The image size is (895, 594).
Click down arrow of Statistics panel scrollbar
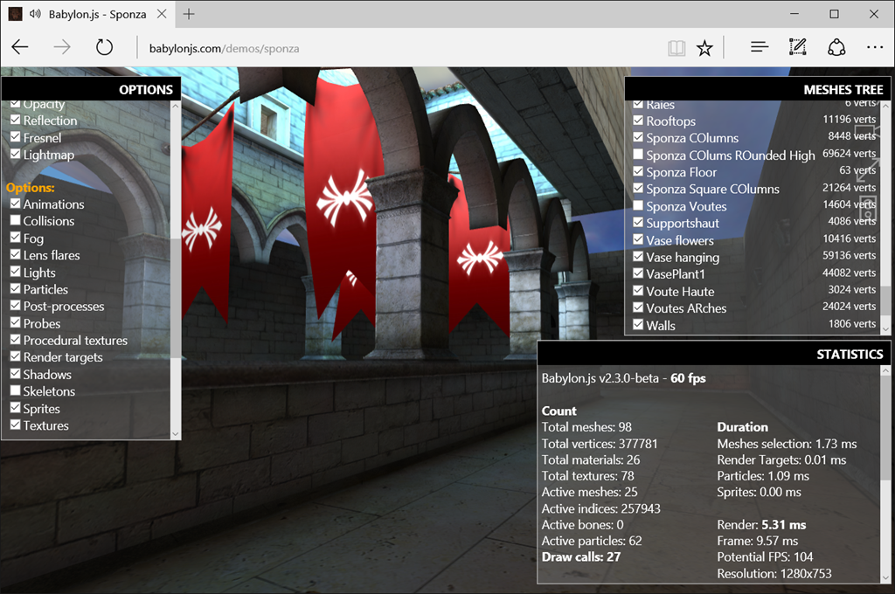885,577
